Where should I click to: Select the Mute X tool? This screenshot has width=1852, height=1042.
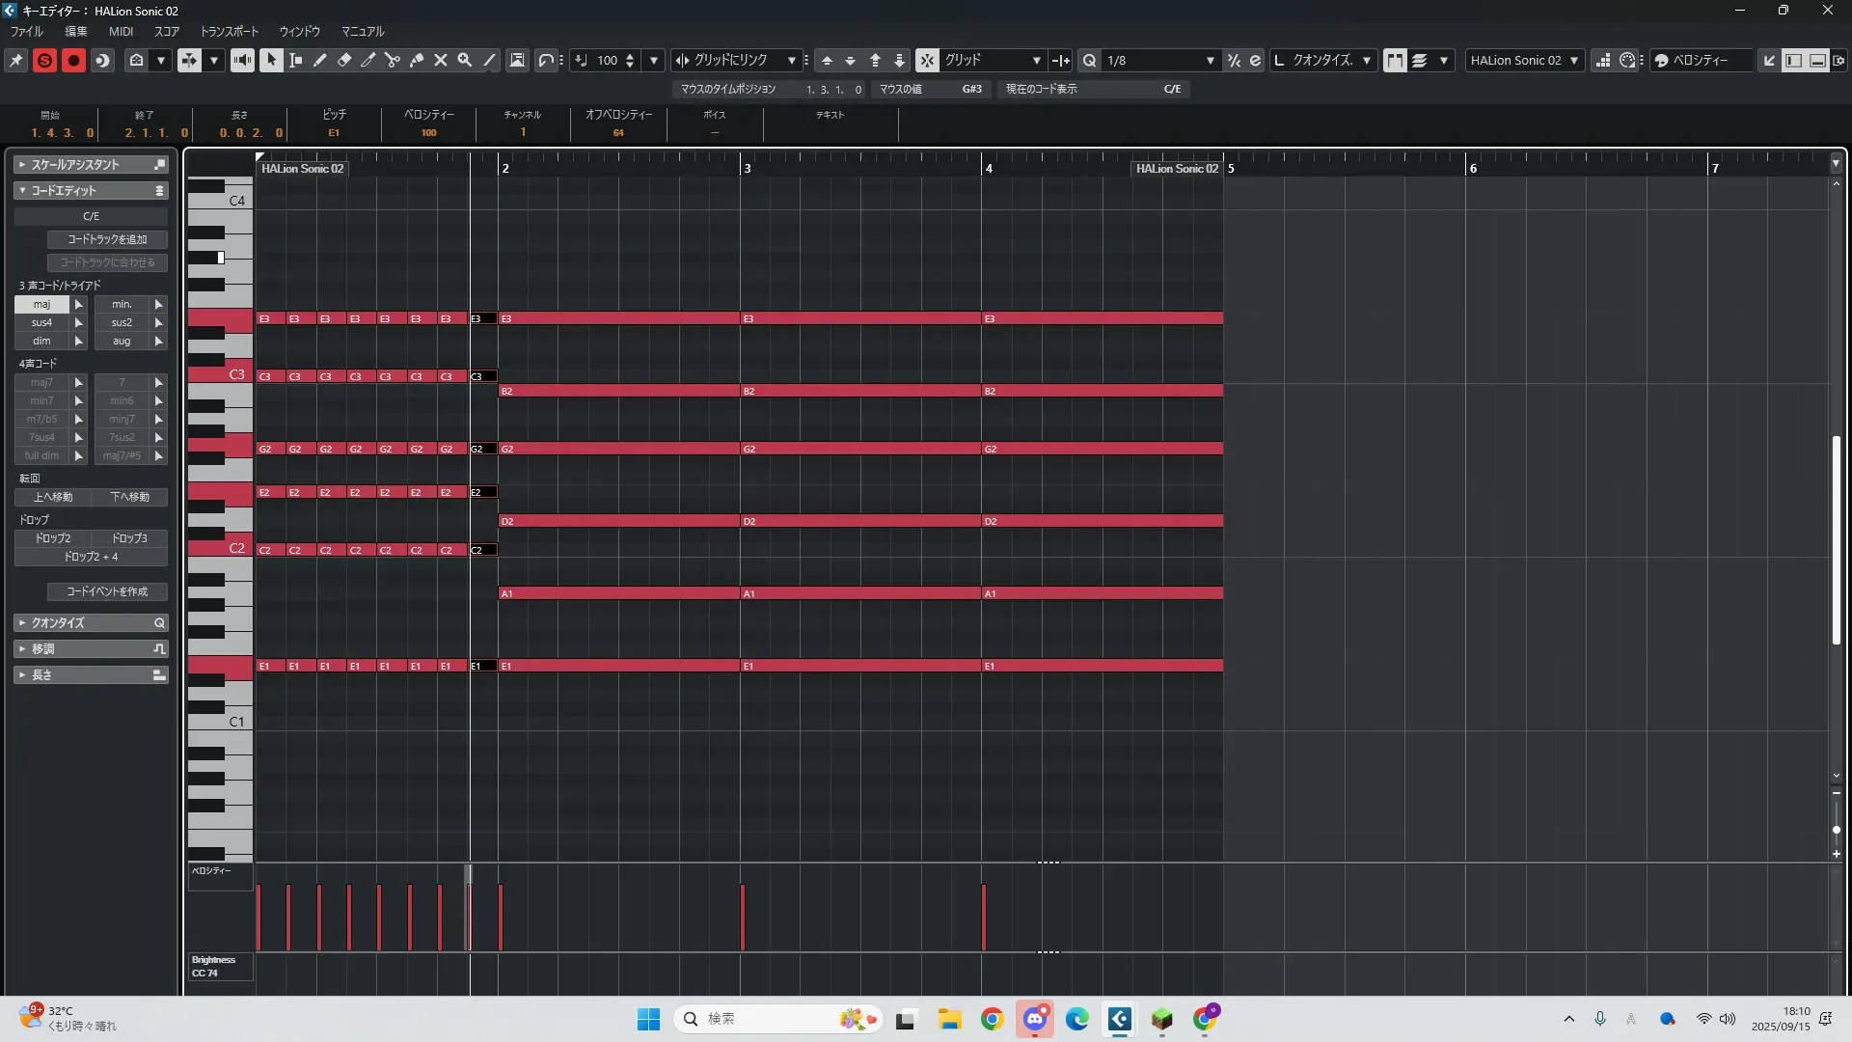click(x=440, y=60)
